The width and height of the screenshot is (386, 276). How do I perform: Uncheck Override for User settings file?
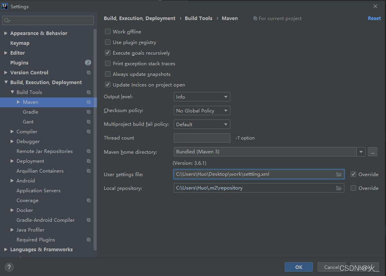click(x=353, y=174)
